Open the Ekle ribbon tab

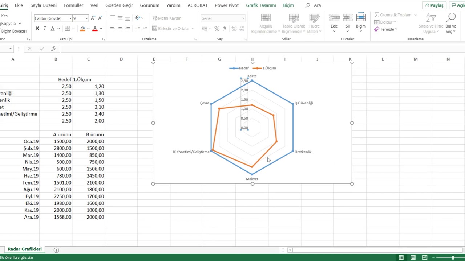pos(19,5)
